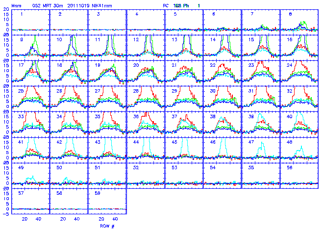Open subplot number 12
Viewport: 322px width, 230px height.
tap(146, 47)
